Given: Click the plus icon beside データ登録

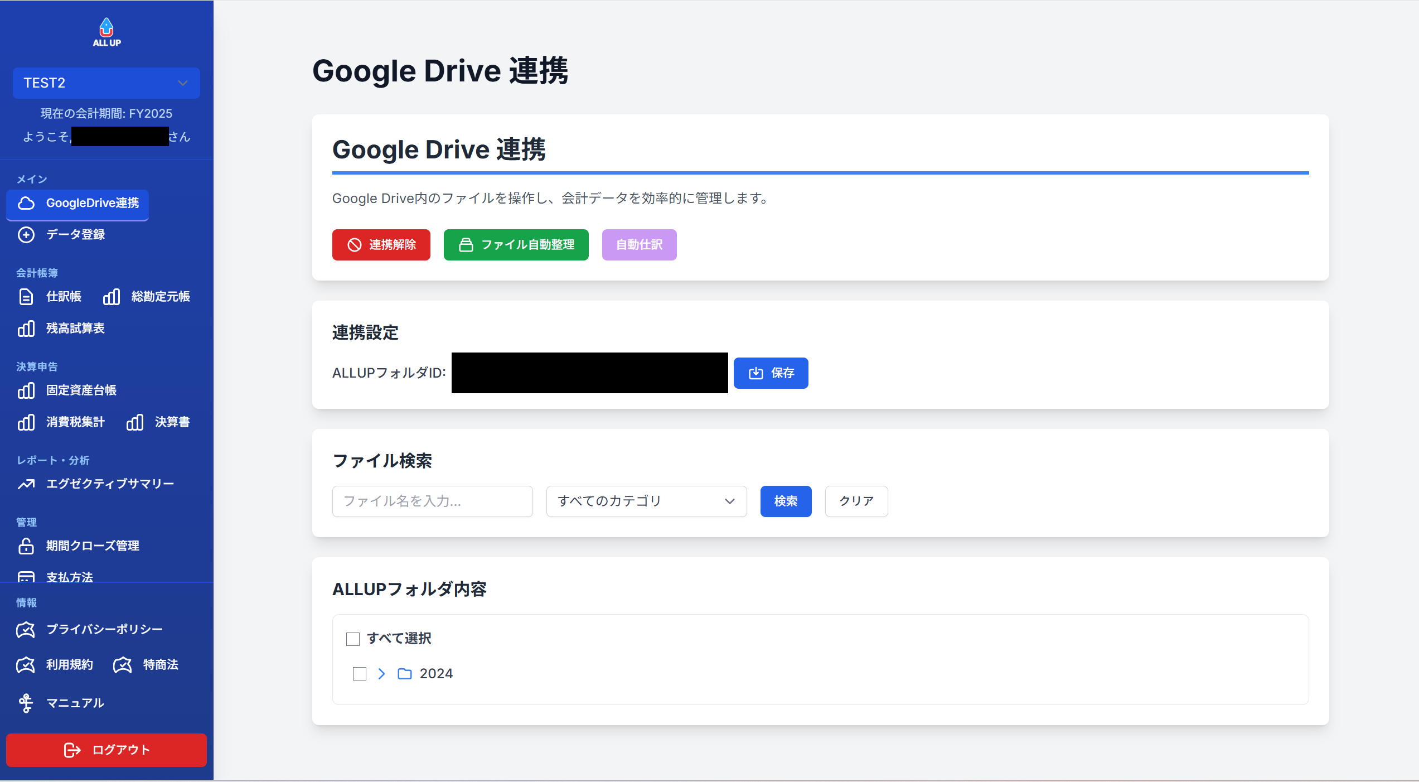Looking at the screenshot, I should (x=26, y=235).
